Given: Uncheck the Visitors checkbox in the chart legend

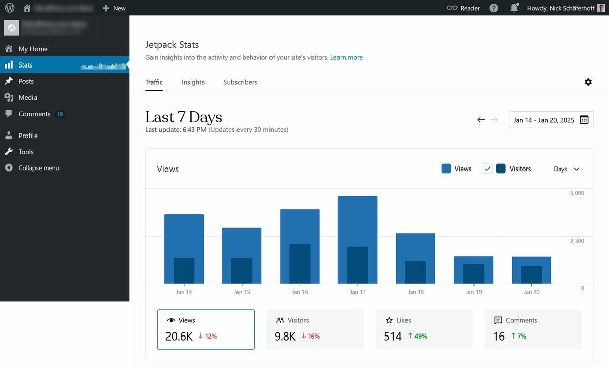Looking at the screenshot, I should click(x=488, y=168).
